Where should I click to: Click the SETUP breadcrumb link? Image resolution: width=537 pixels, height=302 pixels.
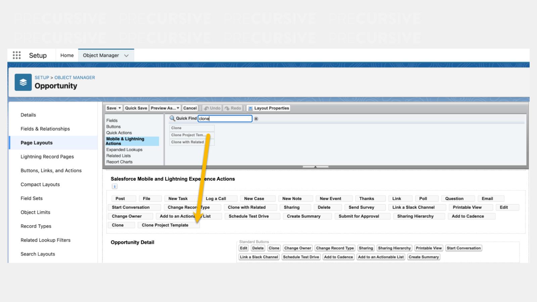coord(42,78)
